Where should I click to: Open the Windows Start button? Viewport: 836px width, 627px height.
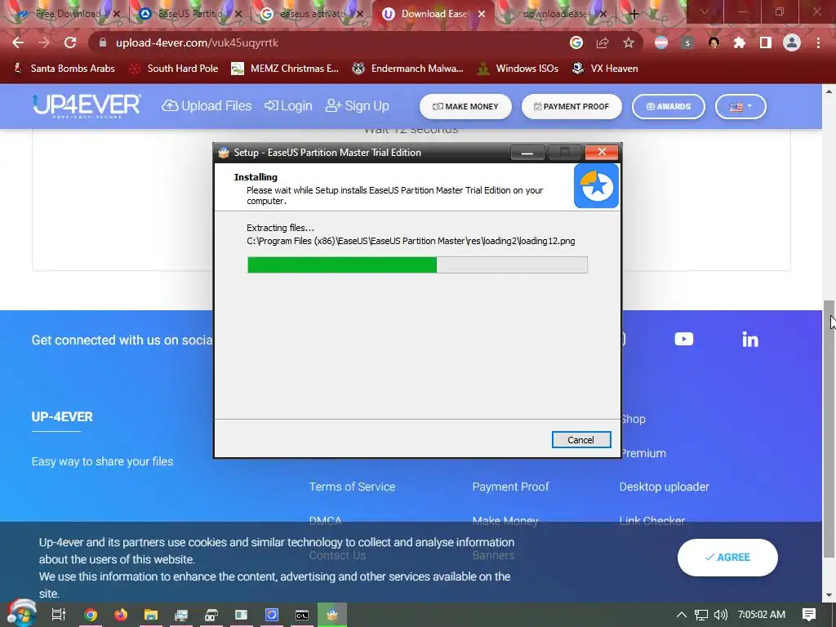[21, 613]
